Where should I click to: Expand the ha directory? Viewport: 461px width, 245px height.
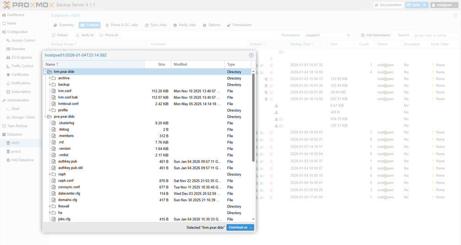click(x=50, y=213)
